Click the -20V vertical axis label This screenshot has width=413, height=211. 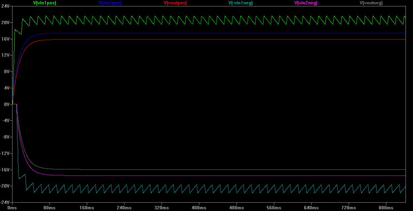tap(5, 186)
